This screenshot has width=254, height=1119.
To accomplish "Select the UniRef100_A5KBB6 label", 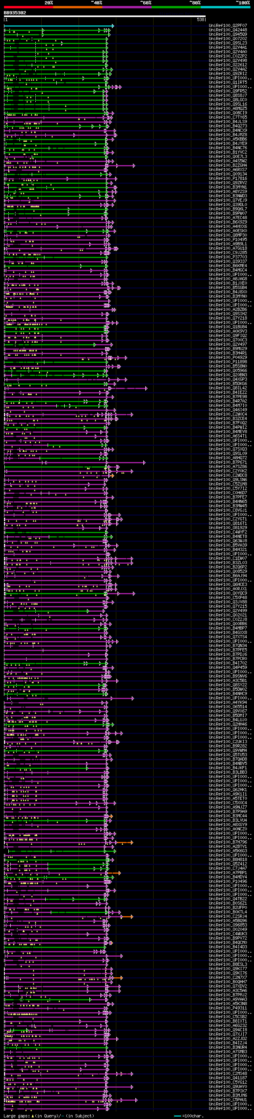I will coord(228,139).
